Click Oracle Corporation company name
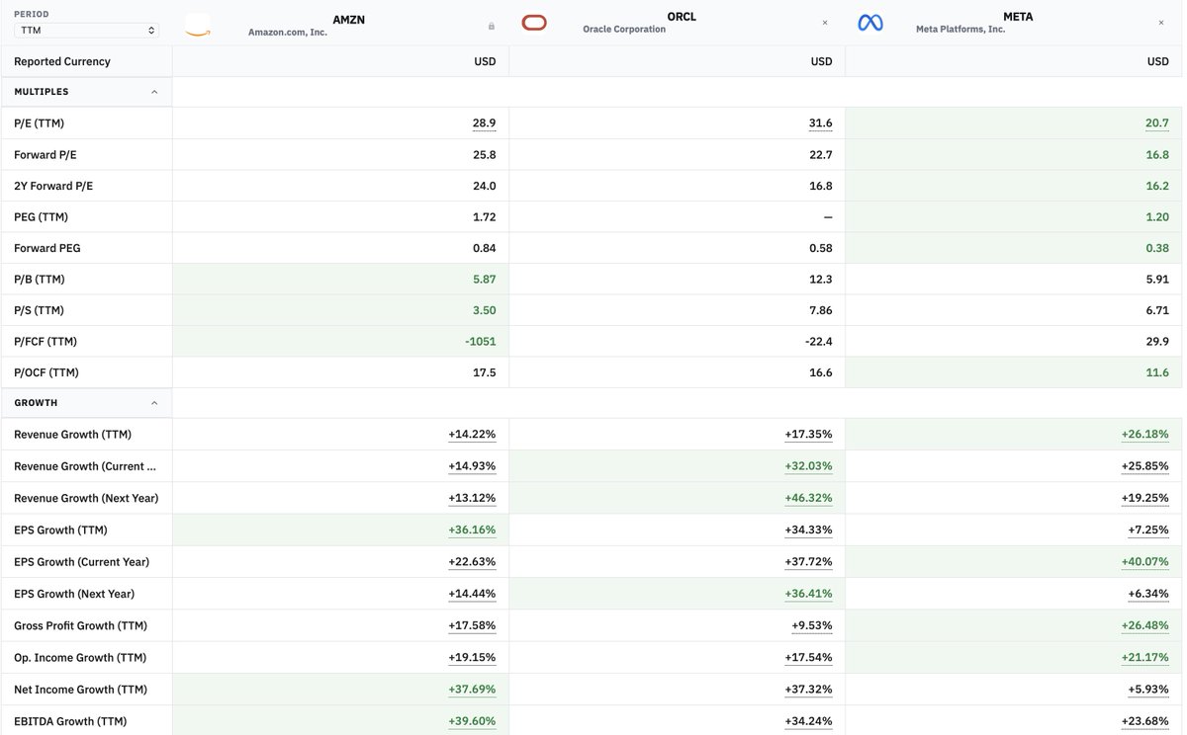The height and width of the screenshot is (735, 1187). click(x=624, y=30)
